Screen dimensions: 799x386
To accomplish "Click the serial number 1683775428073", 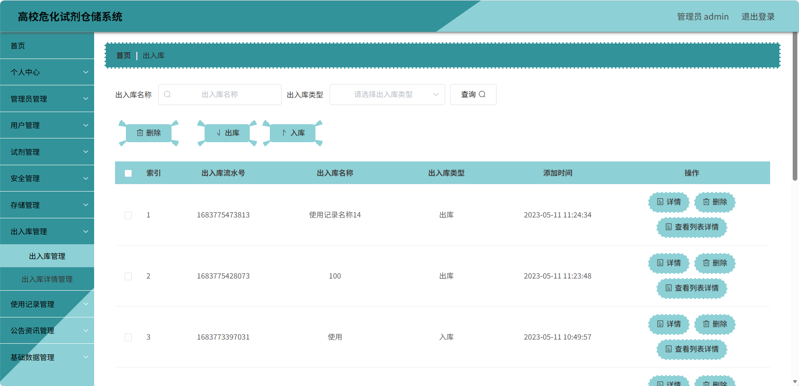I will point(223,276).
